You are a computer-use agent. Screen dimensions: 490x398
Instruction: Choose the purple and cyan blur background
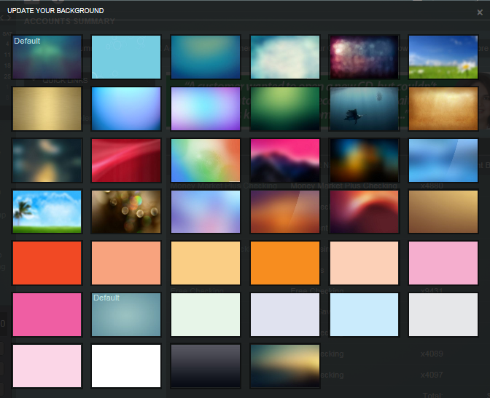[x=206, y=108]
